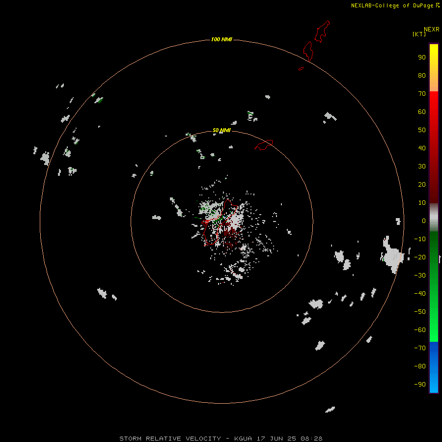Click the large gray echo on the east 100 NMI ring
The height and width of the screenshot is (442, 442).
tap(392, 255)
